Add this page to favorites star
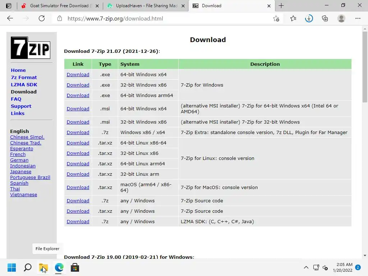 point(276,18)
